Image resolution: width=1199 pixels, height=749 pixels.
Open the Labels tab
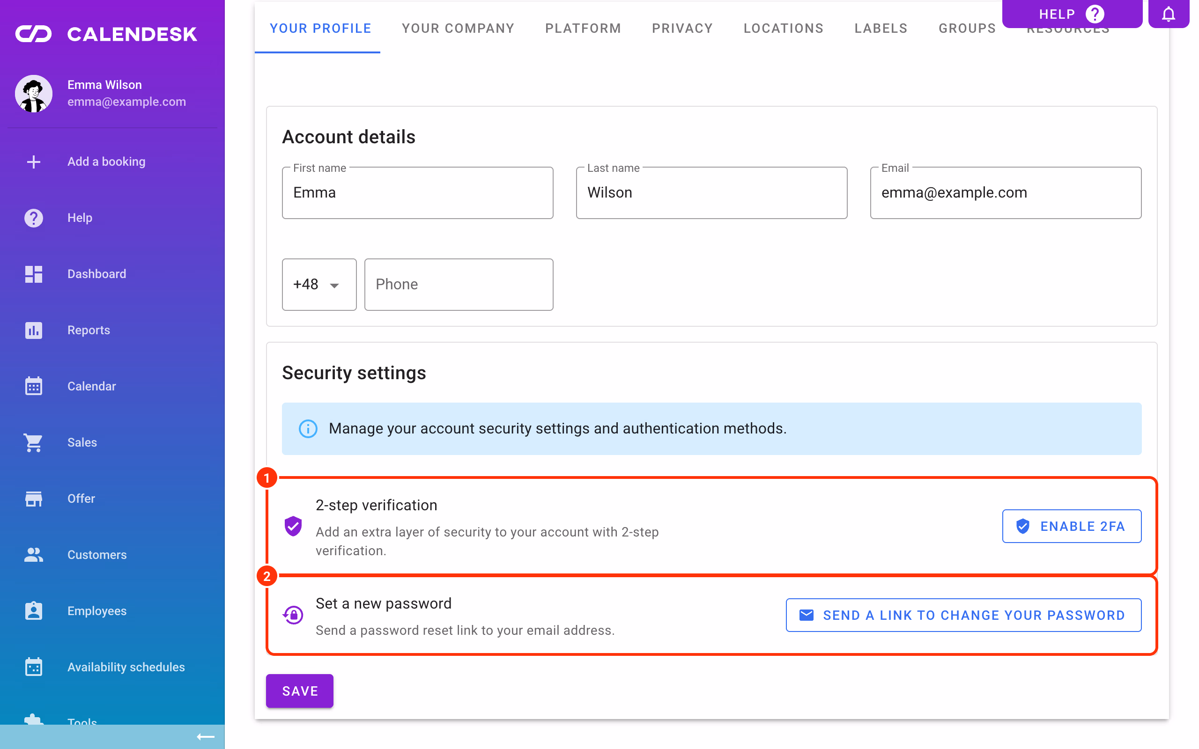pos(881,28)
